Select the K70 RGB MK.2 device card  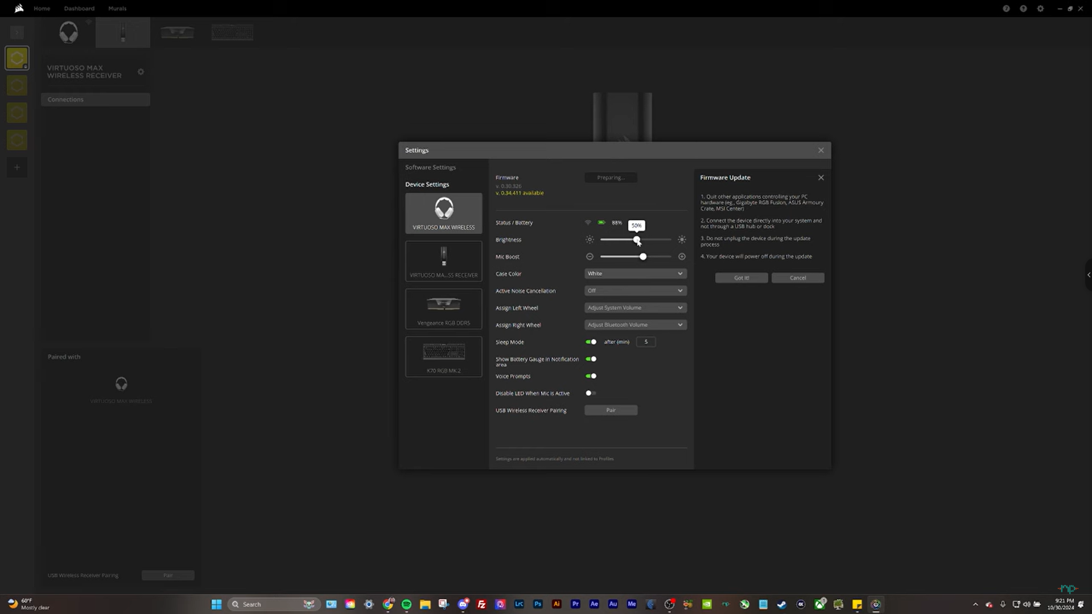pyautogui.click(x=444, y=357)
